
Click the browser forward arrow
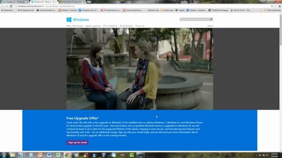(7, 6)
